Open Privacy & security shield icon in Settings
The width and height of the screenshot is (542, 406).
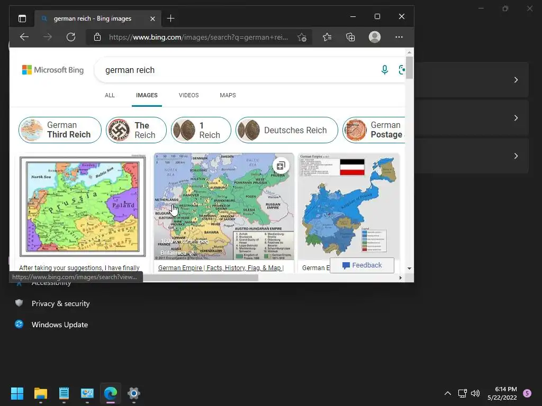click(19, 303)
